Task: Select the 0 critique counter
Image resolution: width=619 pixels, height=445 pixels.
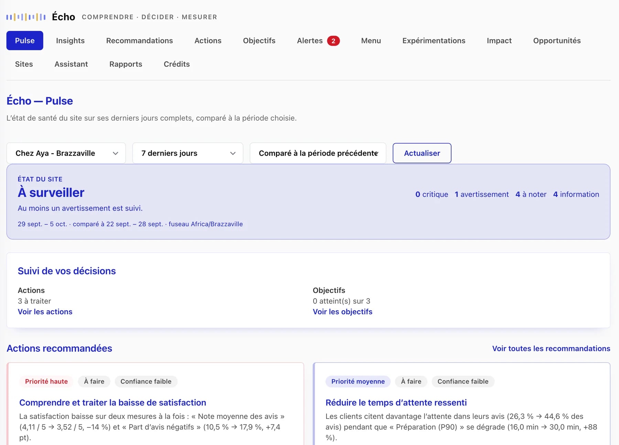Action: [x=432, y=194]
